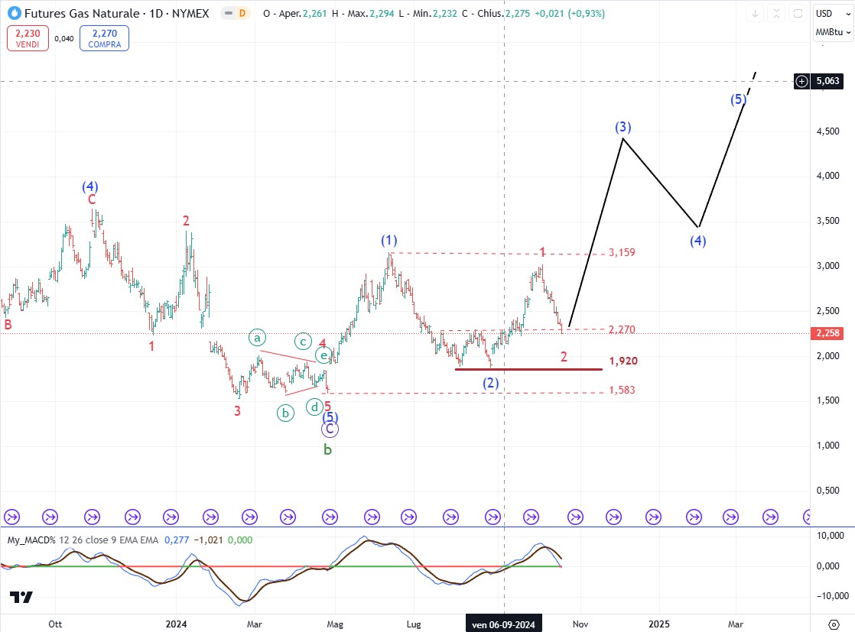
Task: Click the purple circled C wave label
Action: pos(330,429)
